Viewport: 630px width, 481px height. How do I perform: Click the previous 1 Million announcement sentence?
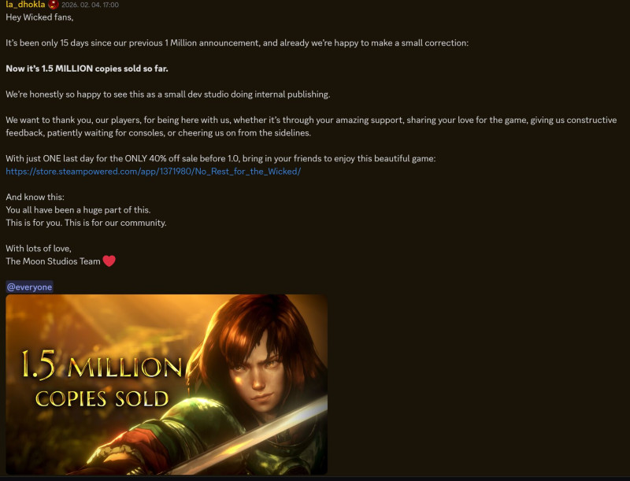[237, 43]
